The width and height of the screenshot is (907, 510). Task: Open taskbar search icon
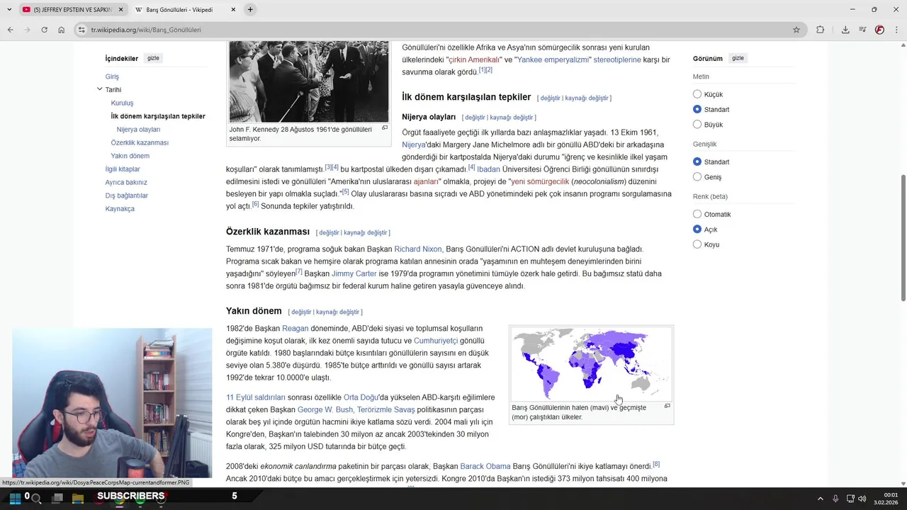(x=36, y=499)
